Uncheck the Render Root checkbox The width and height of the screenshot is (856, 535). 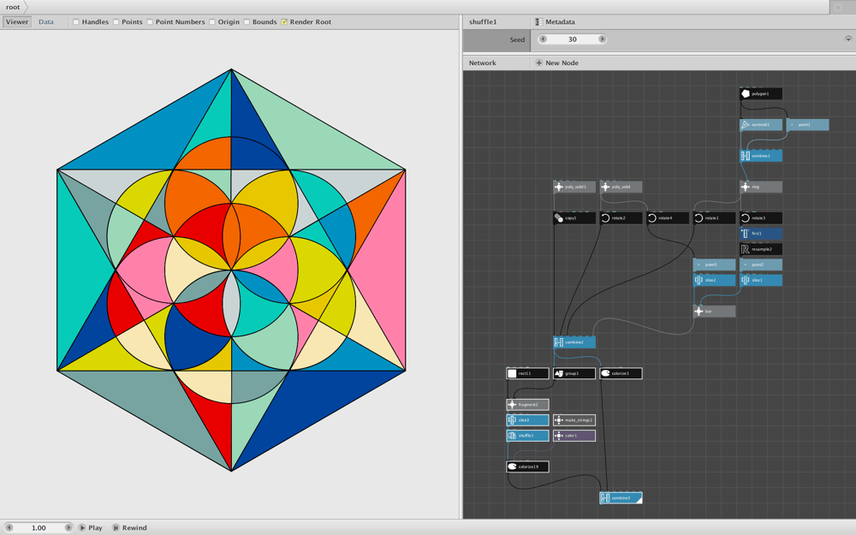click(x=284, y=22)
